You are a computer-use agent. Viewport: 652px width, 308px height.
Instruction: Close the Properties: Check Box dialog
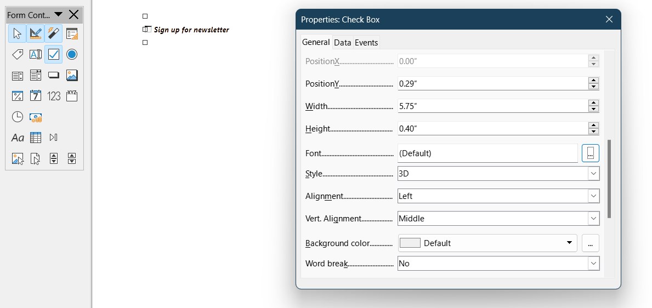point(609,20)
